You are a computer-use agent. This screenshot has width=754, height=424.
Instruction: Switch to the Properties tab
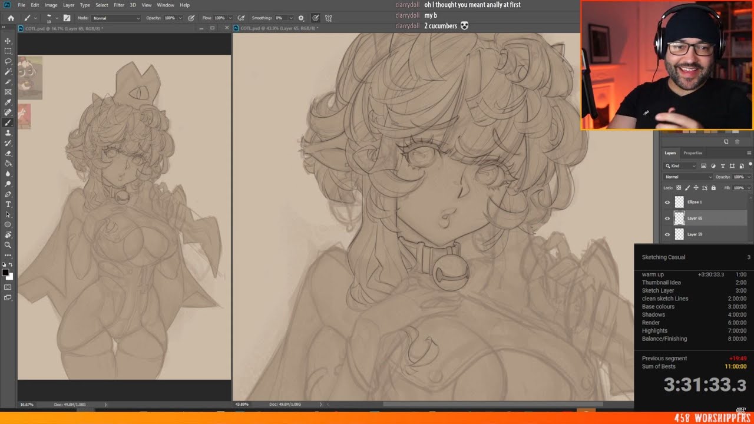click(693, 153)
